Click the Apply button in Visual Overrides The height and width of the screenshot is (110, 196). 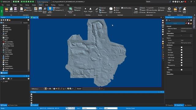point(175,23)
